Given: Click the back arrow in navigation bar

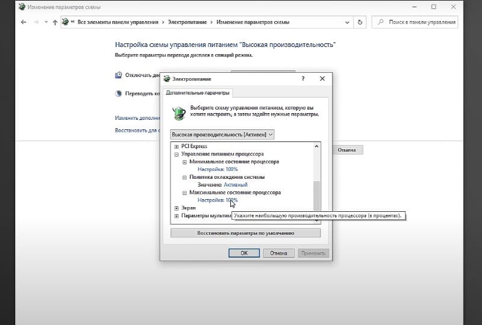Looking at the screenshot, I should tap(23, 22).
